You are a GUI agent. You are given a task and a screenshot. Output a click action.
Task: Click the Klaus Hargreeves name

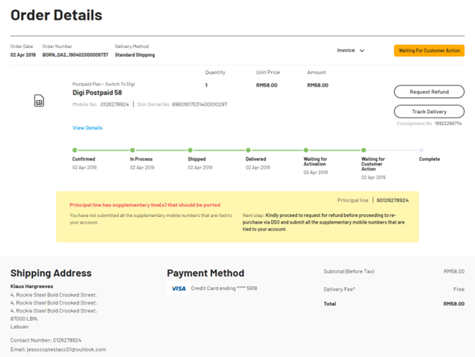pos(32,286)
